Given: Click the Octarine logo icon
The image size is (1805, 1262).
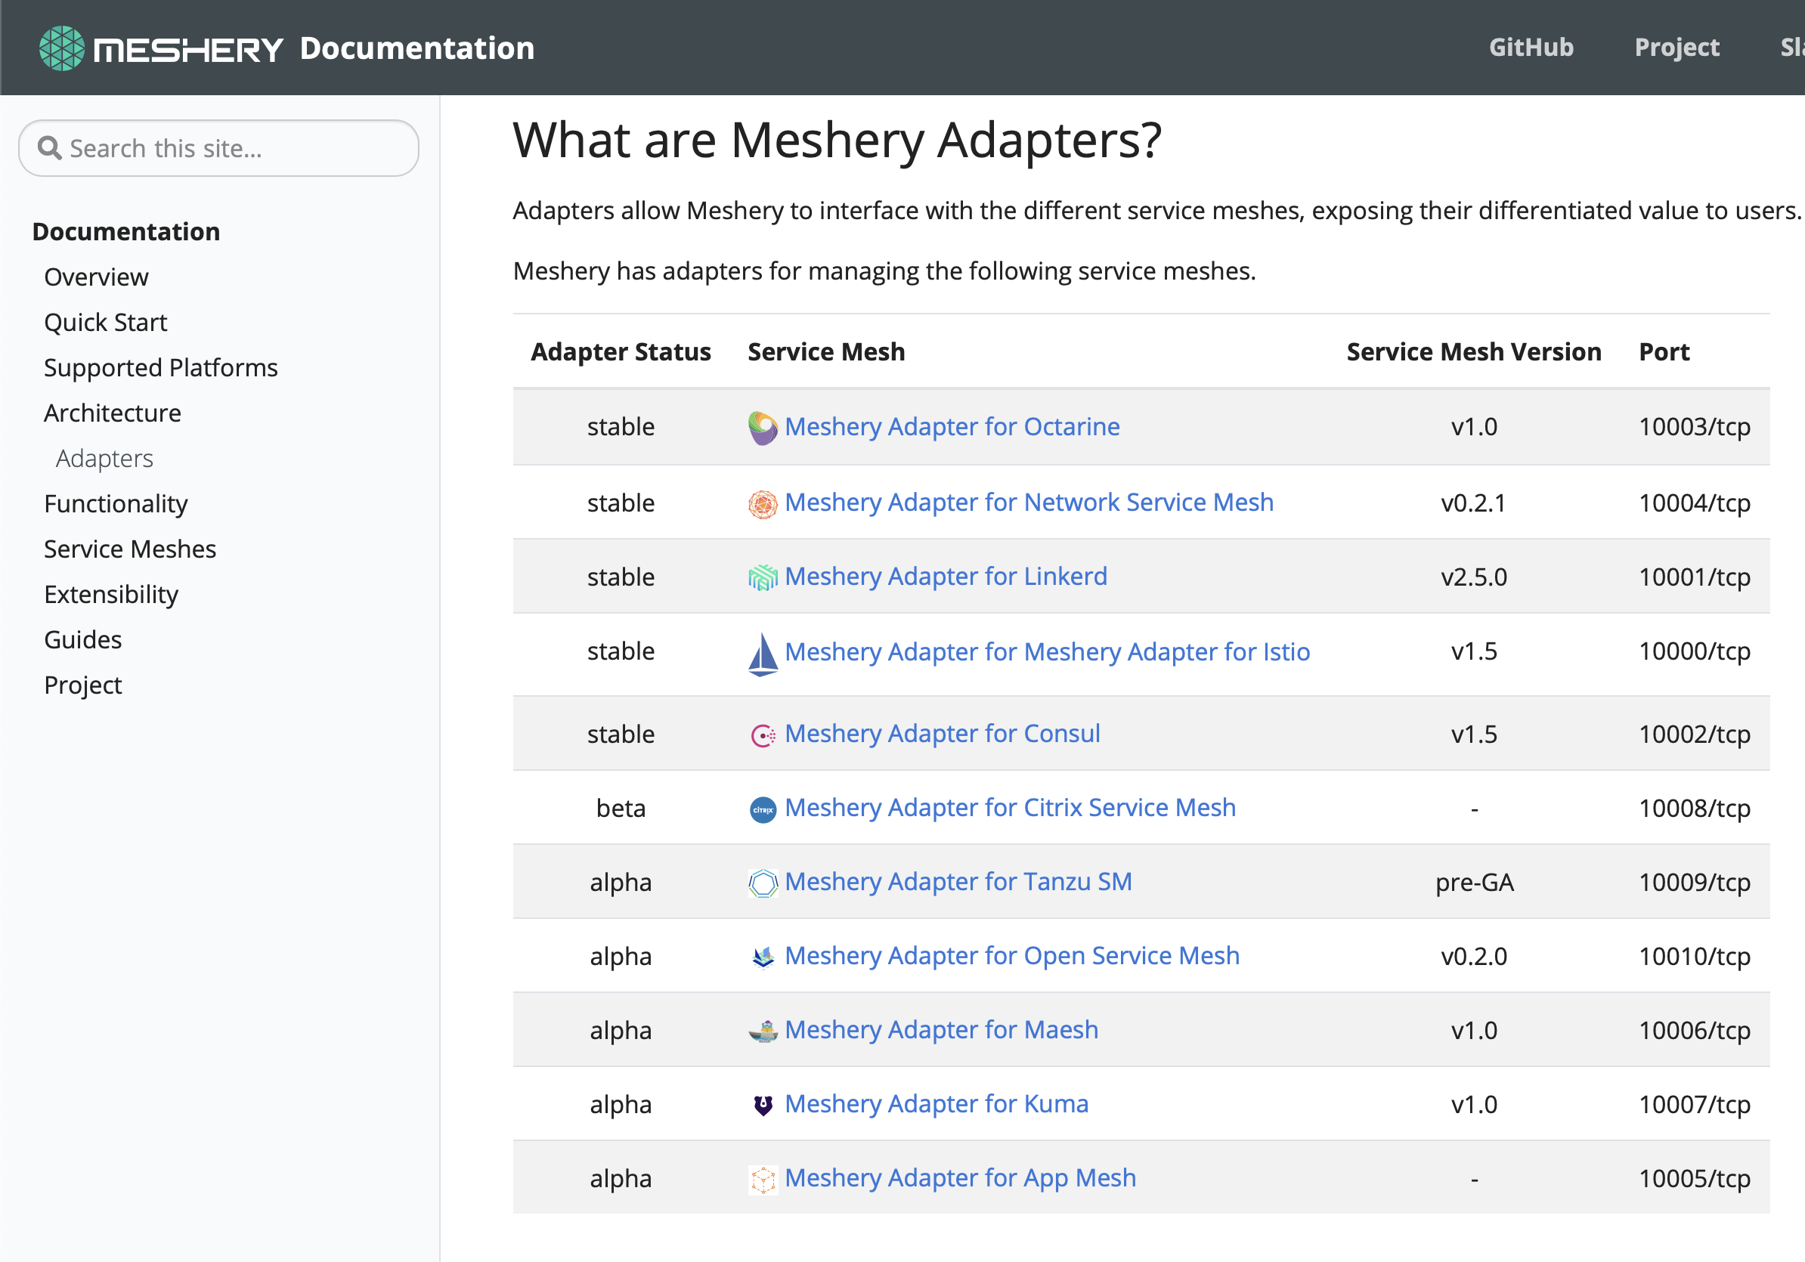Looking at the screenshot, I should [x=763, y=428].
